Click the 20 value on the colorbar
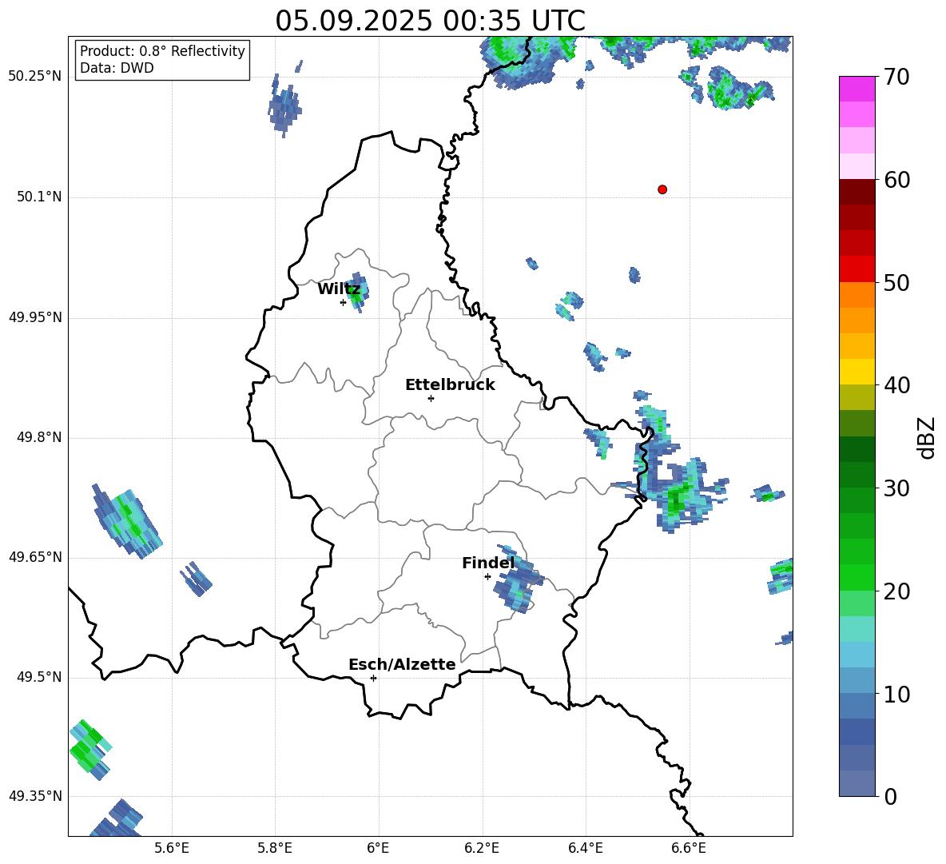Screen dimensions: 946x864 tap(896, 591)
